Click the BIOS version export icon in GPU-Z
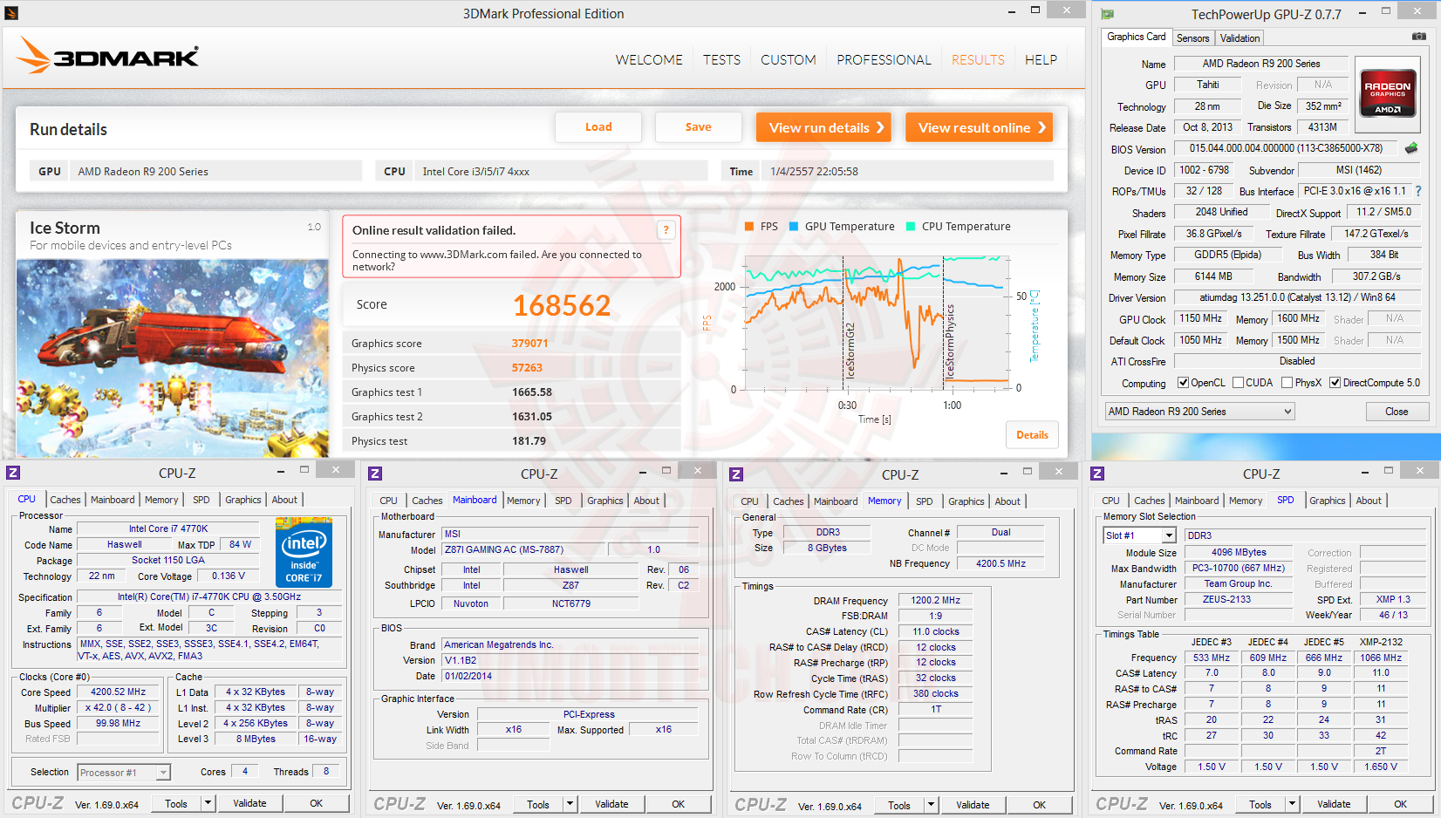This screenshot has width=1441, height=818. 1411,148
